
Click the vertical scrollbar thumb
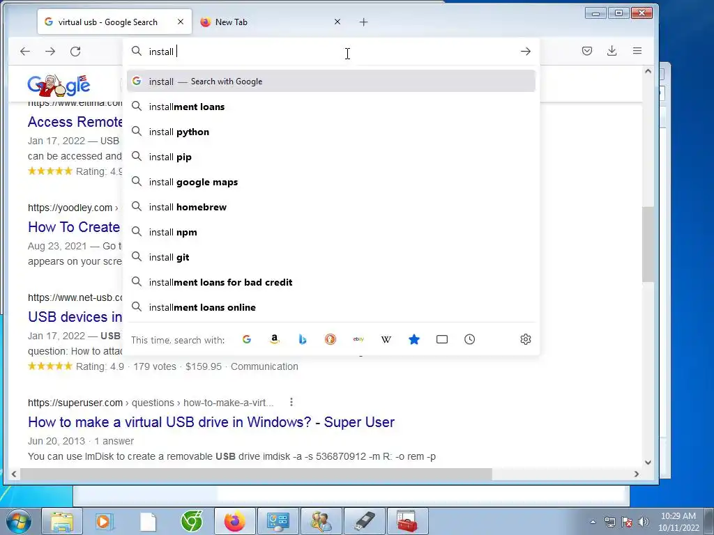pos(648,245)
